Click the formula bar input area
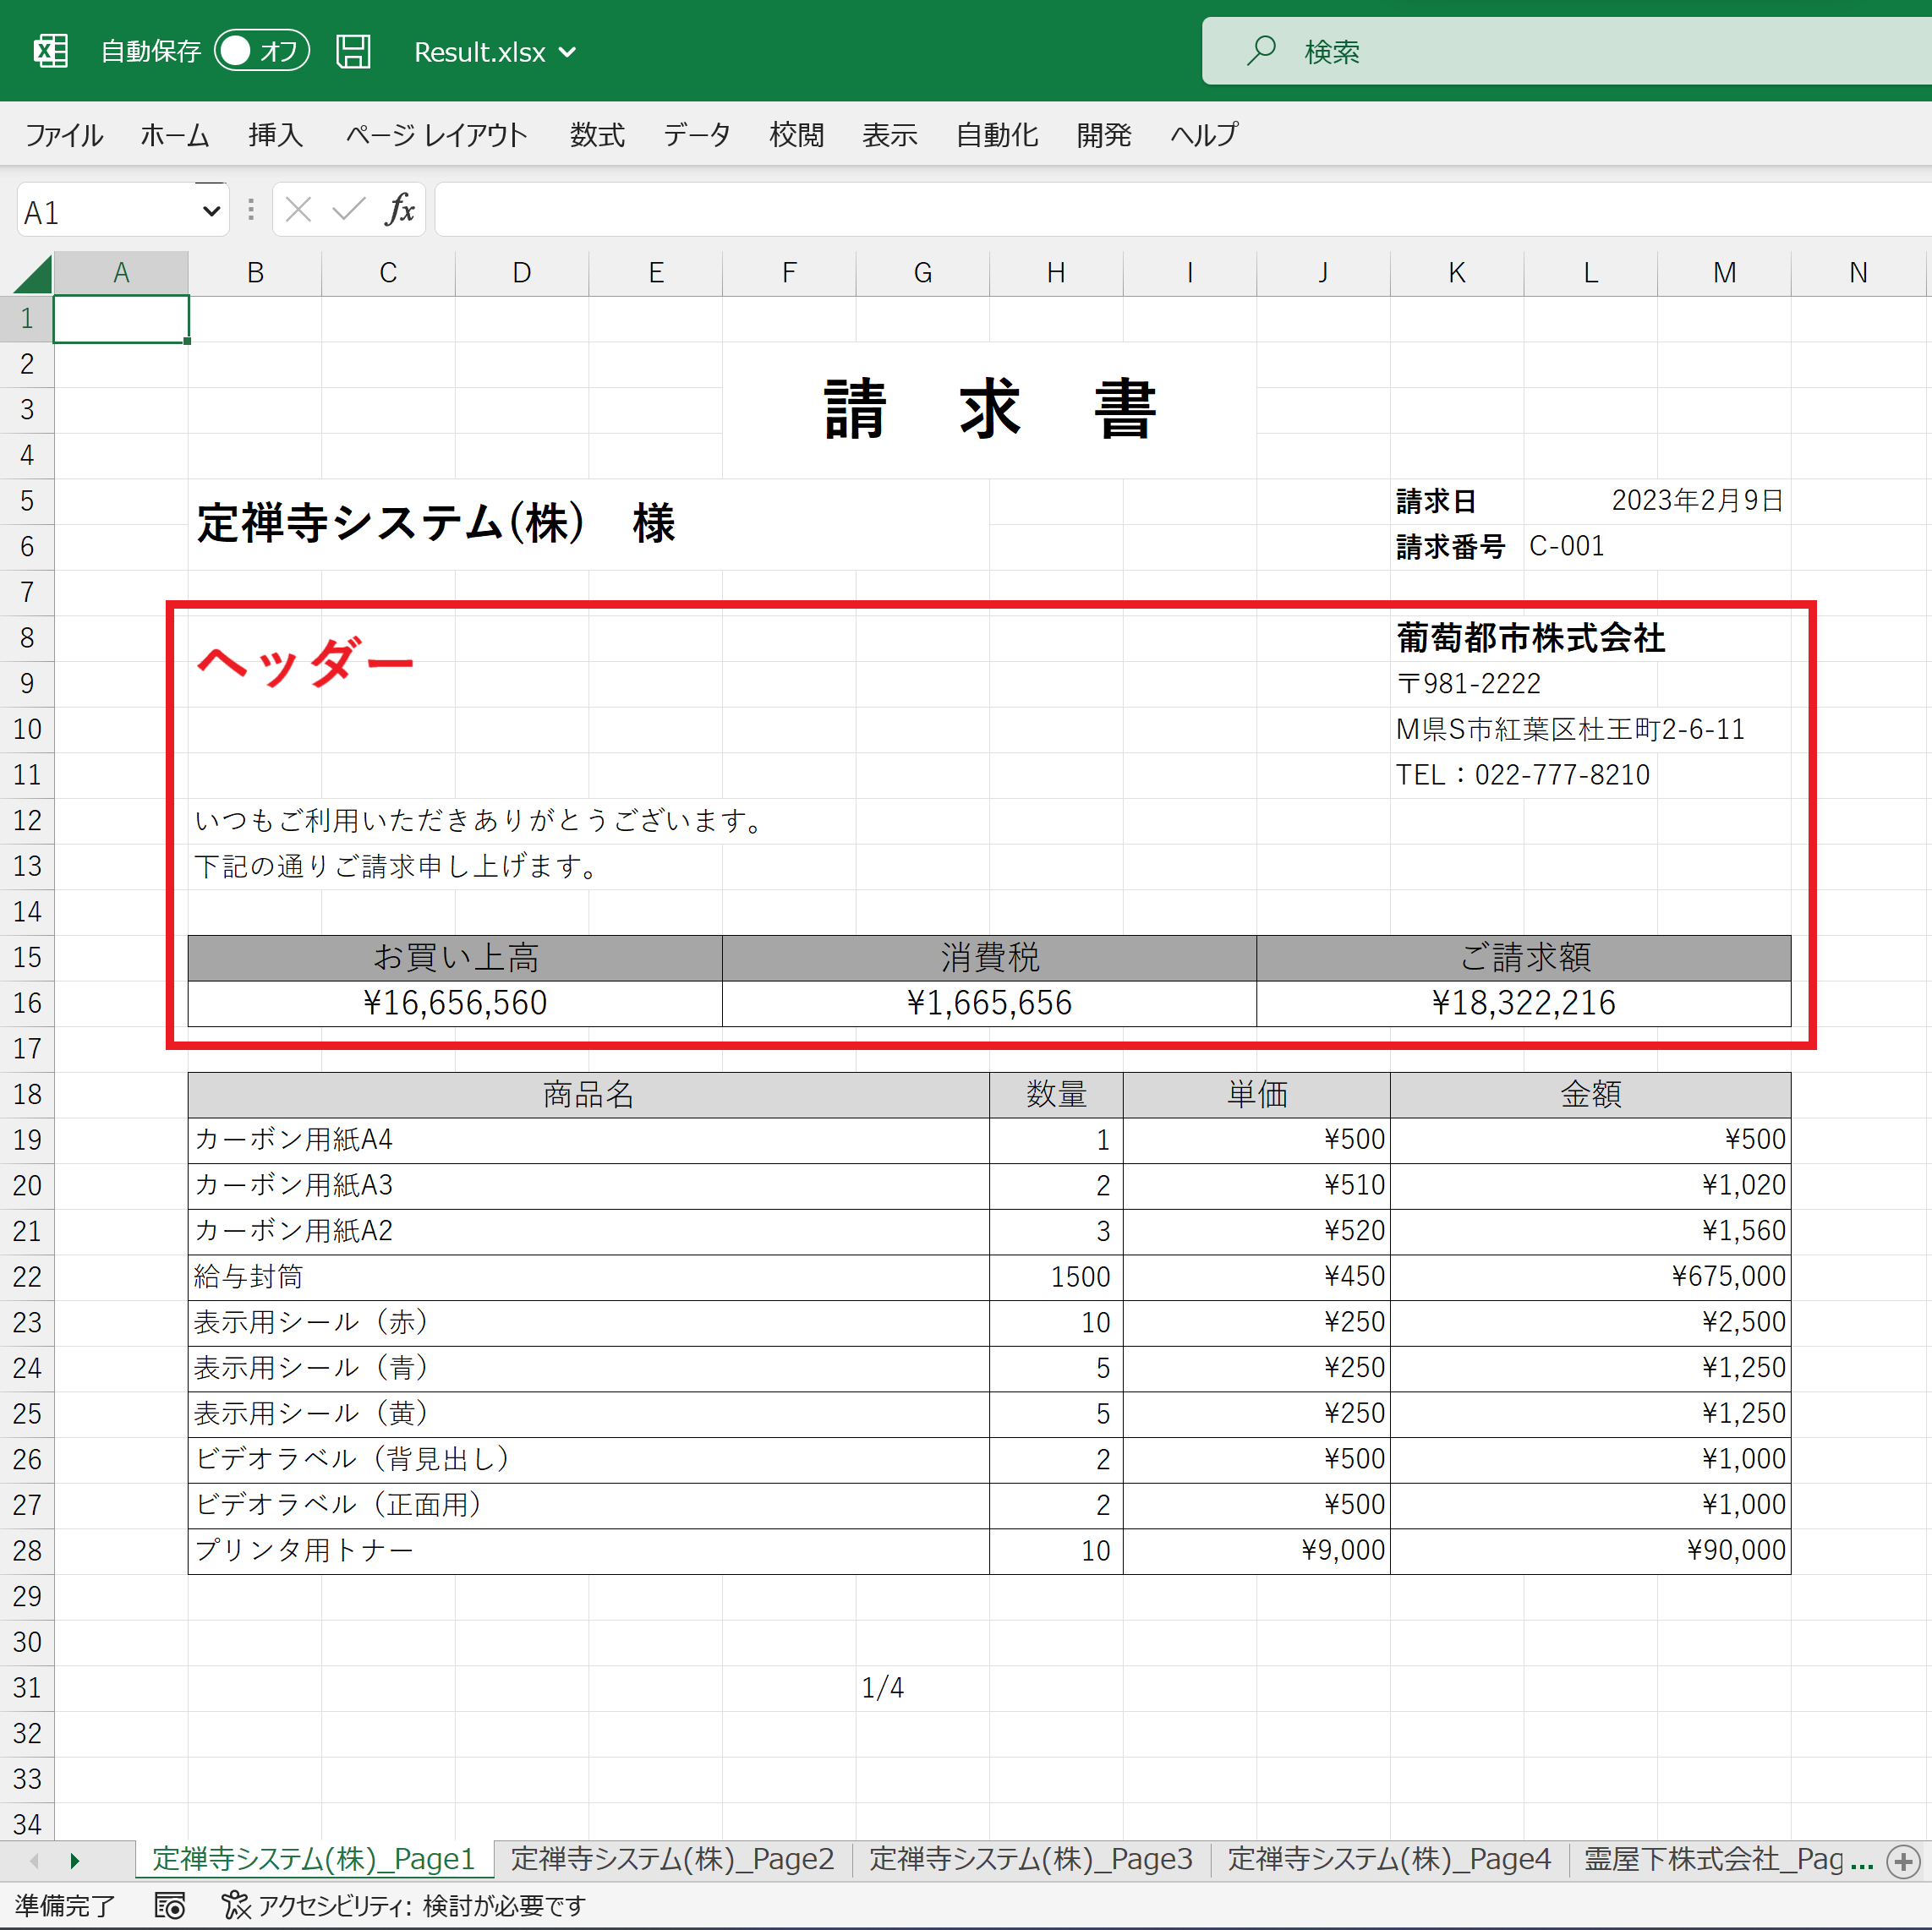The image size is (1932, 1930). pyautogui.click(x=1183, y=210)
